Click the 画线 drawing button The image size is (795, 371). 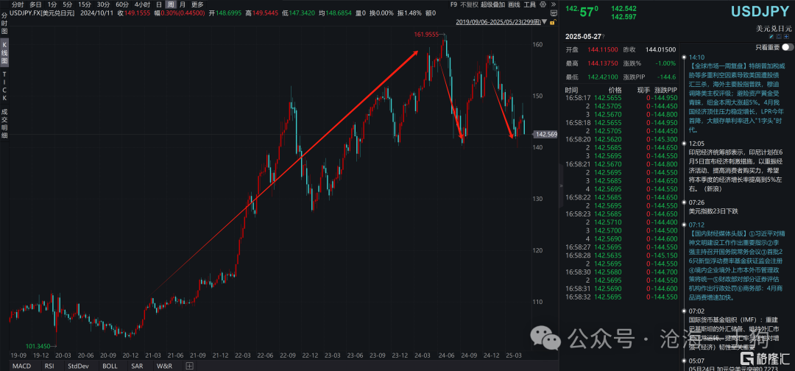pos(514,4)
